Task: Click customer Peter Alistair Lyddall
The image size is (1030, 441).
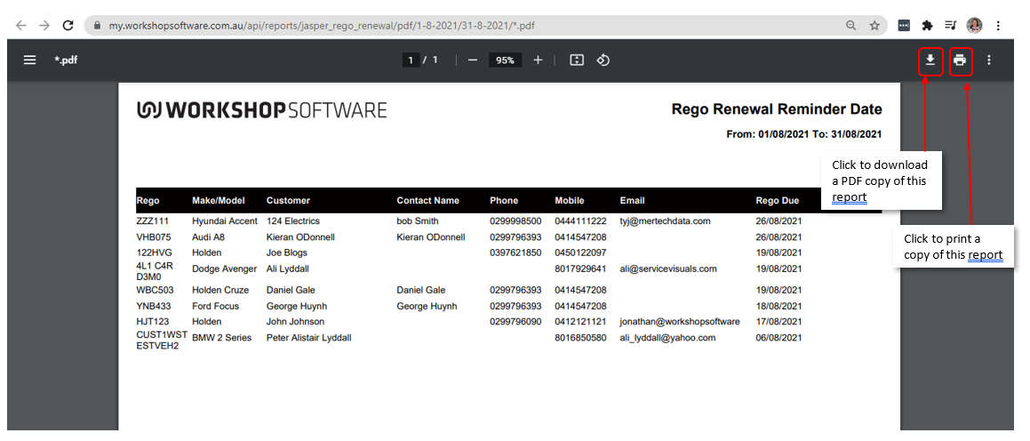Action: (308, 338)
